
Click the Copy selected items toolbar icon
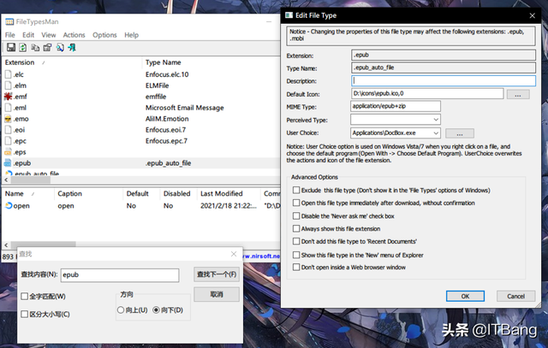[35, 47]
